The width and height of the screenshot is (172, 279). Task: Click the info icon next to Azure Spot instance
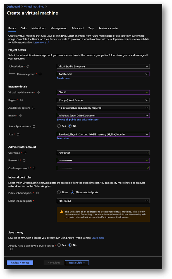tap(34, 127)
